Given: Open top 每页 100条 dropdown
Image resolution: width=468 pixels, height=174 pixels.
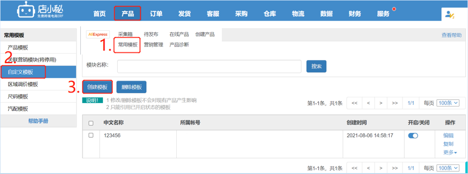Looking at the screenshot, I should point(448,103).
